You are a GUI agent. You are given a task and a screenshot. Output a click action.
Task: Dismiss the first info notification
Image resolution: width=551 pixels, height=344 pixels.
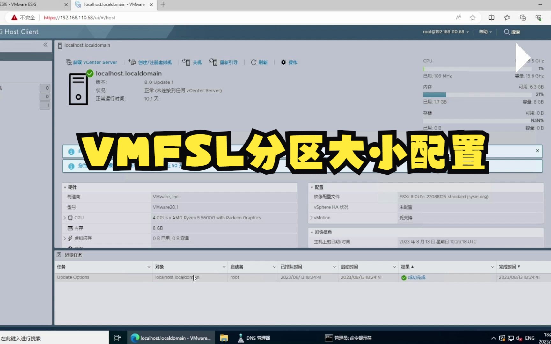tap(537, 151)
